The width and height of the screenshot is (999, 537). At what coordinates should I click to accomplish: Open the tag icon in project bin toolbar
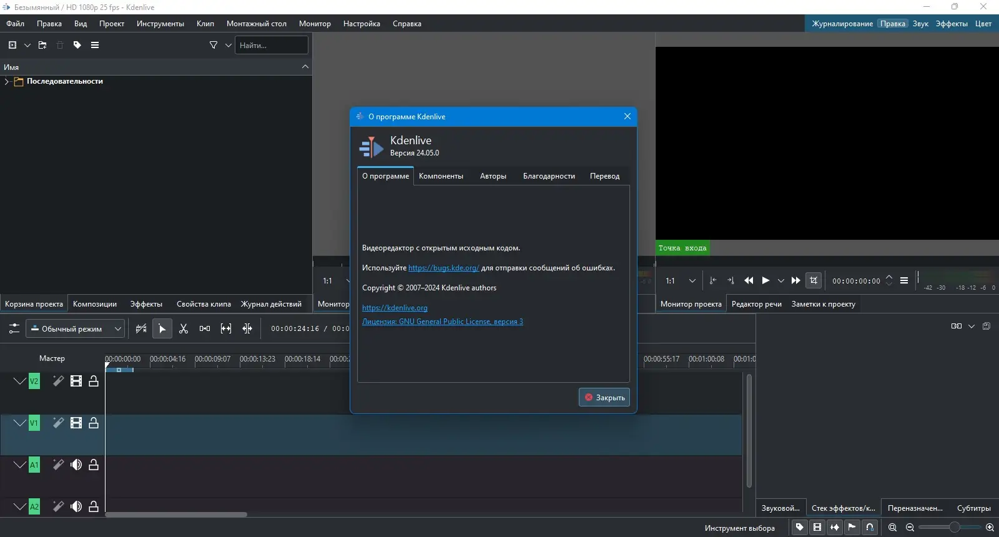click(x=77, y=45)
